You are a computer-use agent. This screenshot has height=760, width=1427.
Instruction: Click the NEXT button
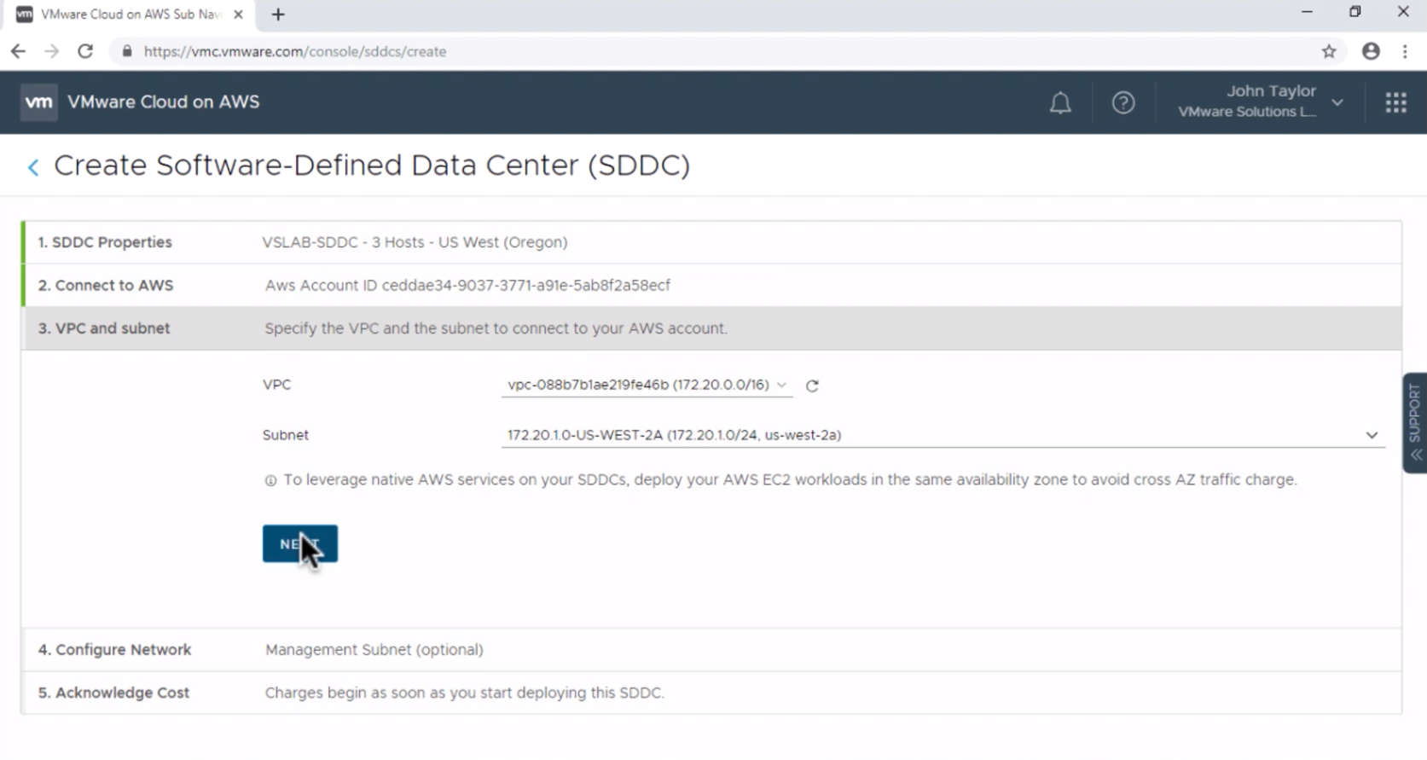[300, 543]
